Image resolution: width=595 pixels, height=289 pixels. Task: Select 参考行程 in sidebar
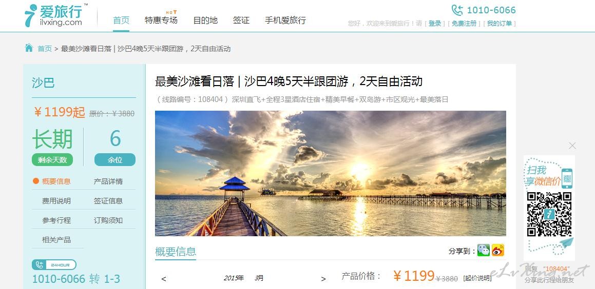(x=56, y=220)
